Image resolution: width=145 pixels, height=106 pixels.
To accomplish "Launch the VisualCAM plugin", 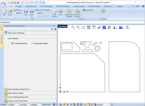I will 88,10.
